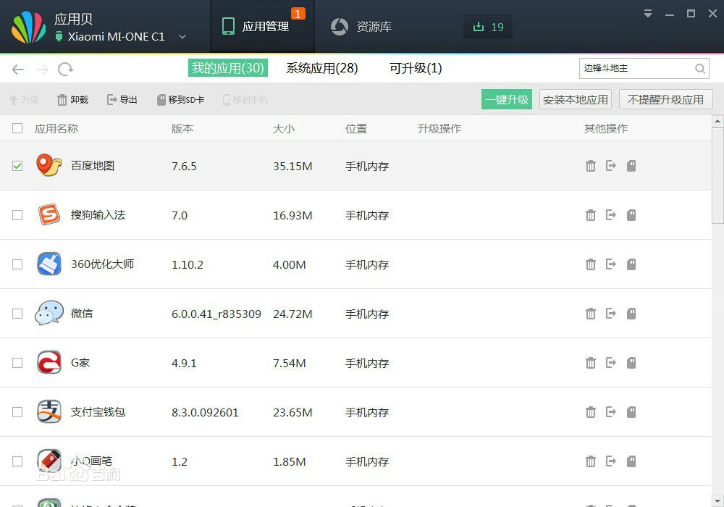The image size is (724, 507).
Task: Click the 百度地图 app icon thumbnail
Action: tap(49, 165)
